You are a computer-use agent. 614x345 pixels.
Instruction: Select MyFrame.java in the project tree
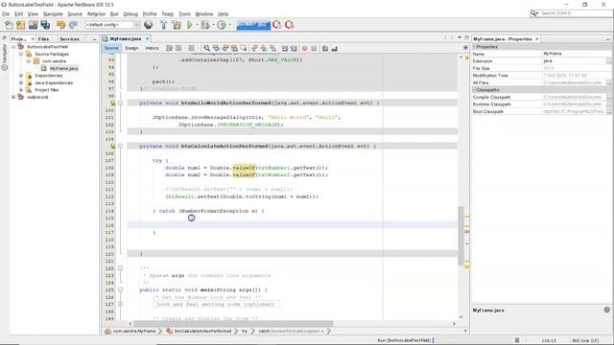[x=64, y=68]
